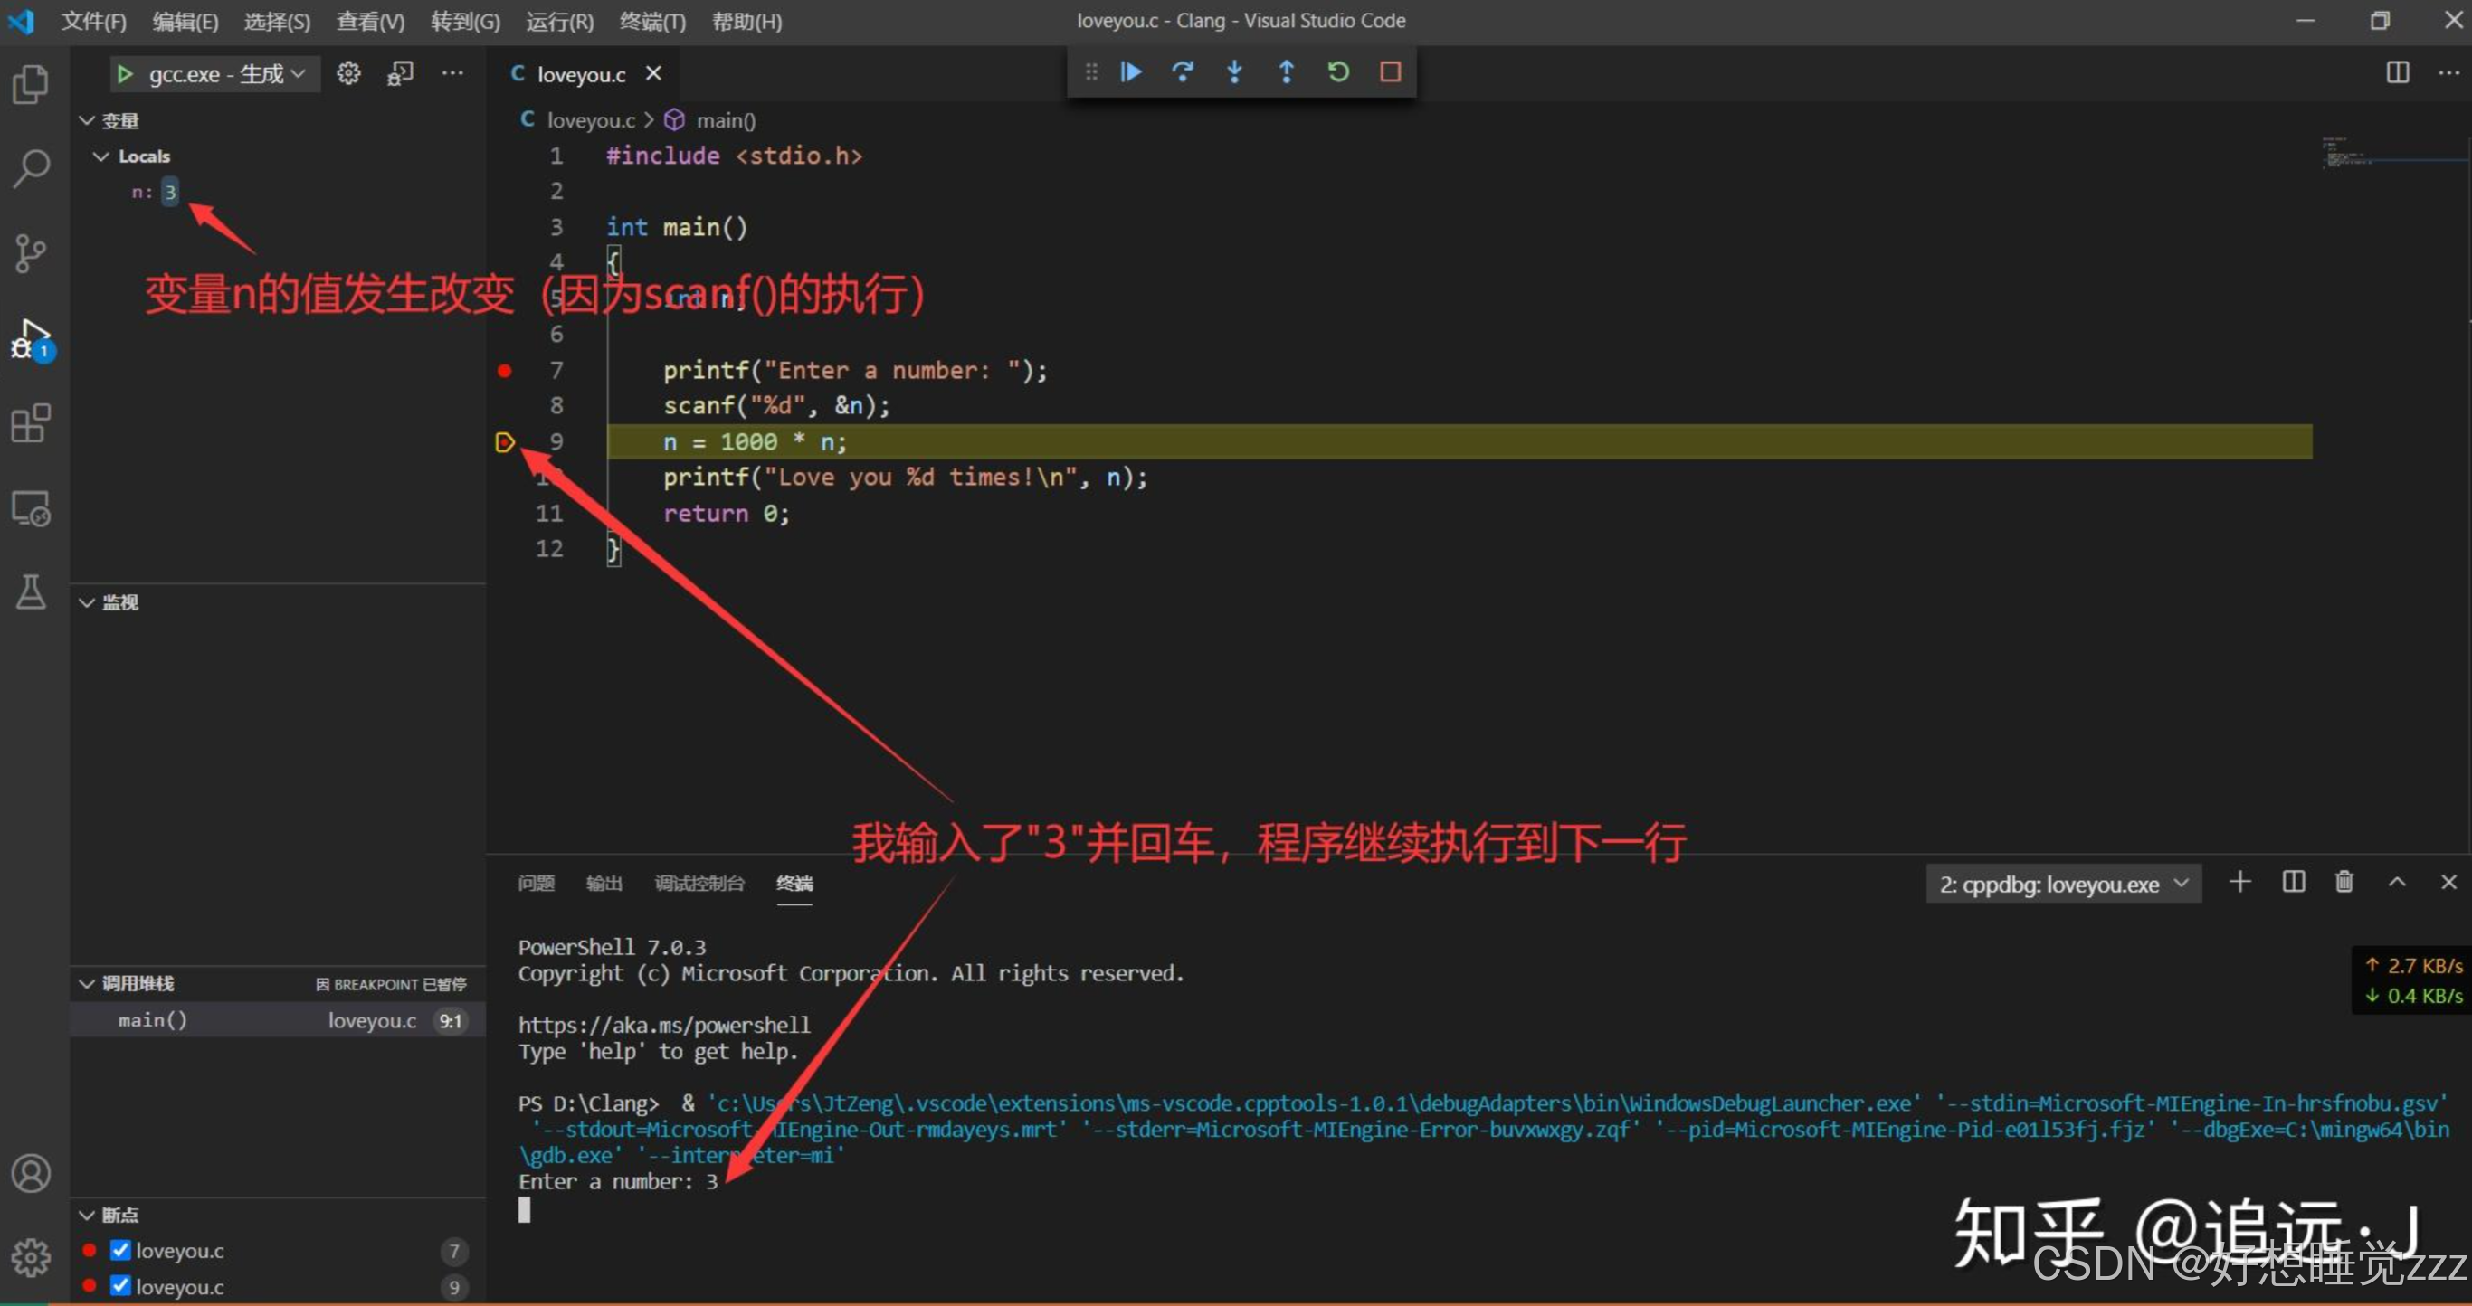Open the 终端(T) menu

click(651, 21)
